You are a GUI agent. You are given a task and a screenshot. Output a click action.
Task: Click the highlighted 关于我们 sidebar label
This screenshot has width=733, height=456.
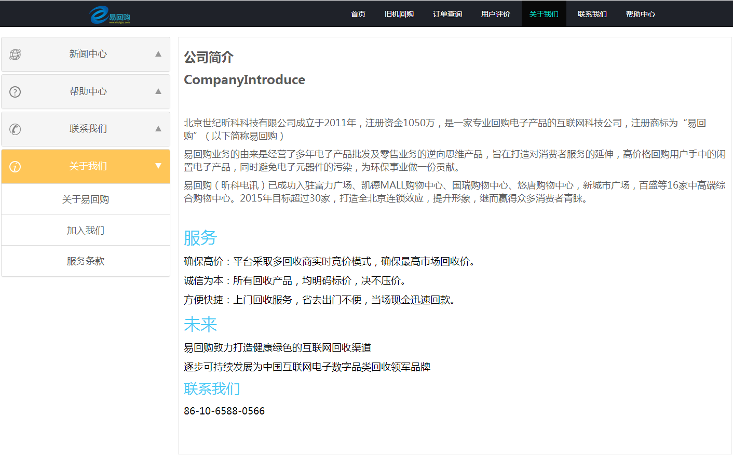click(x=88, y=166)
